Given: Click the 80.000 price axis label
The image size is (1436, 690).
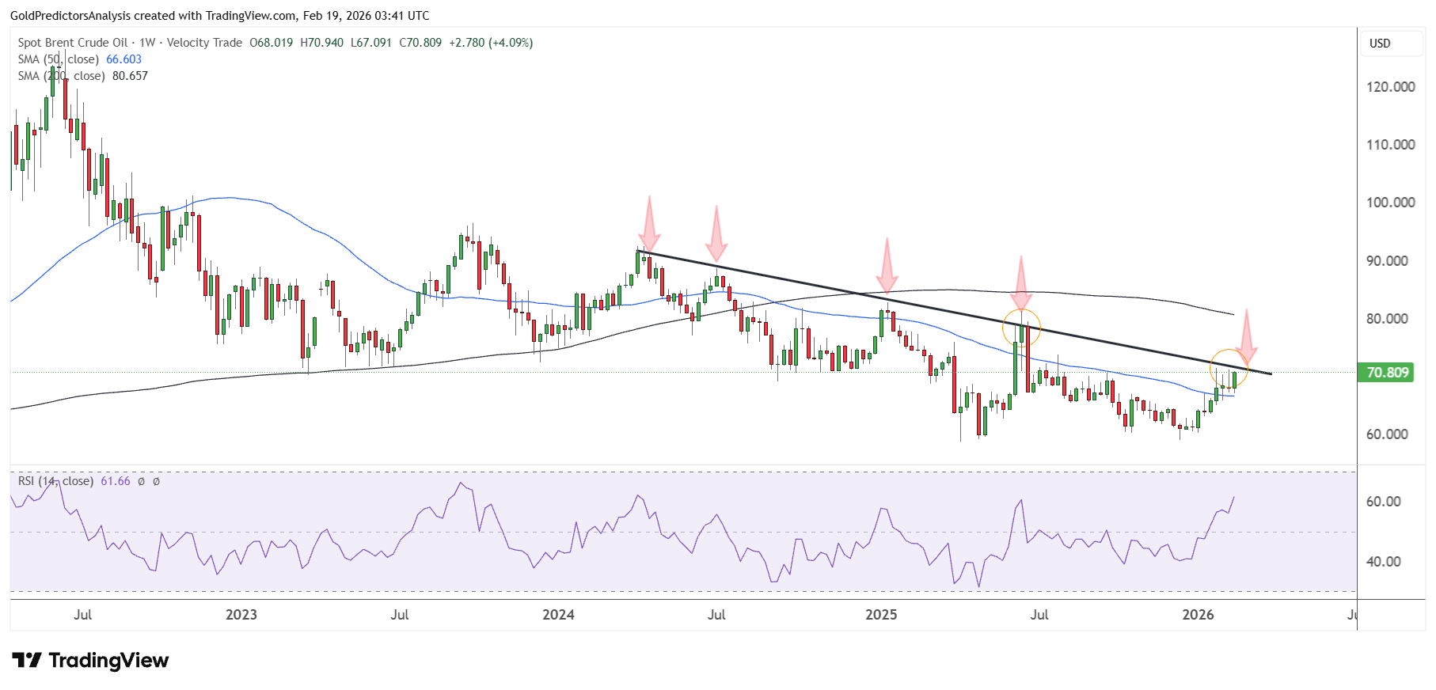Looking at the screenshot, I should [1388, 319].
